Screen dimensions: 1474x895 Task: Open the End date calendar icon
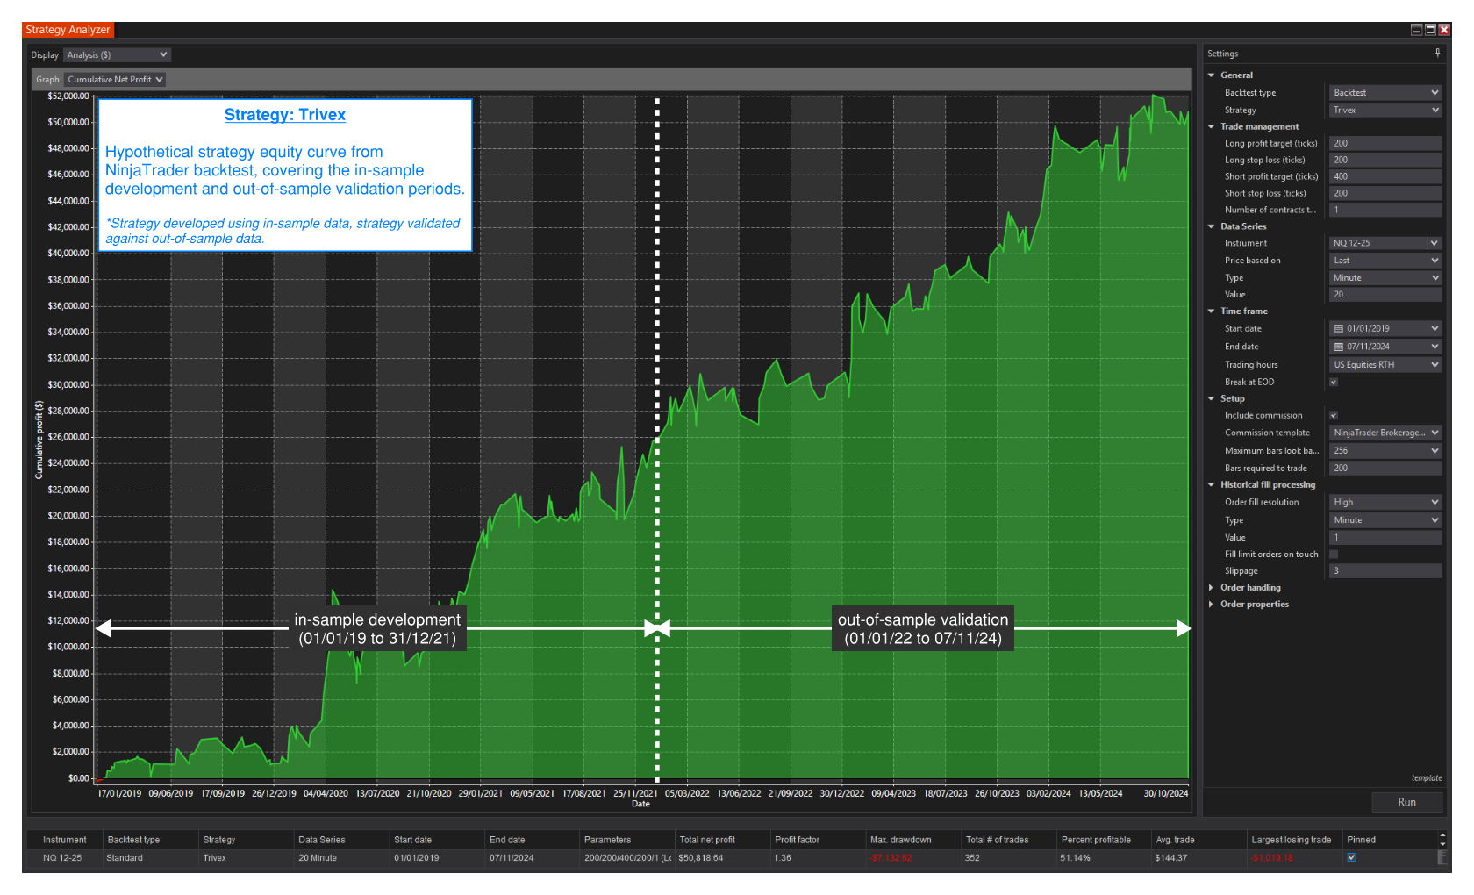click(1339, 347)
